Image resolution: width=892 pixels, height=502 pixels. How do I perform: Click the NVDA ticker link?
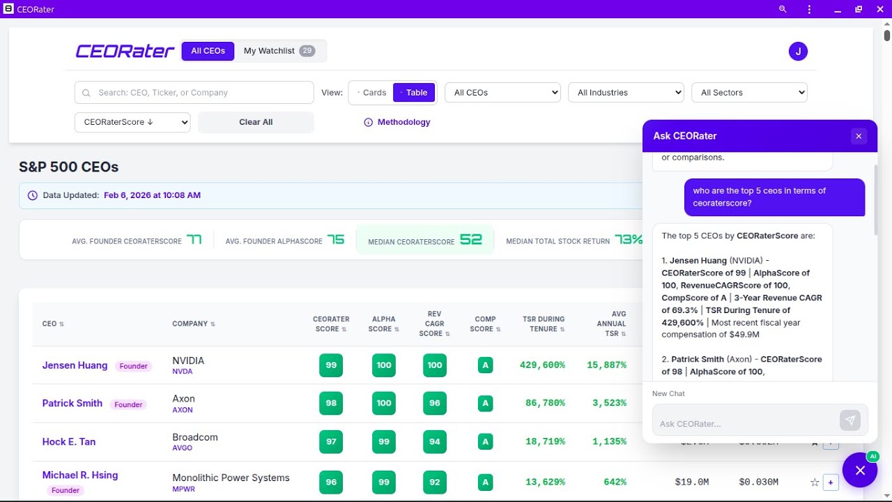tap(182, 372)
